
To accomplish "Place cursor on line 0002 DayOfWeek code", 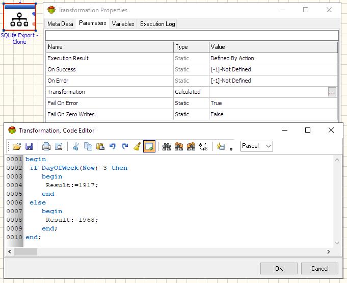I will tap(78, 168).
